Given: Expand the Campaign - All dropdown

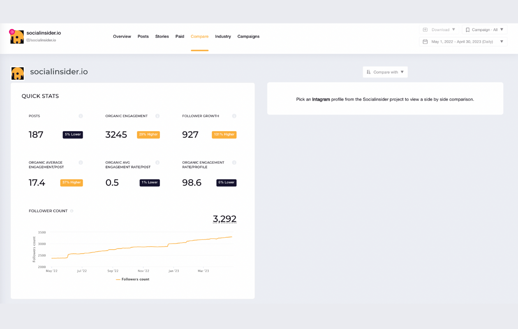Looking at the screenshot, I should pyautogui.click(x=484, y=30).
